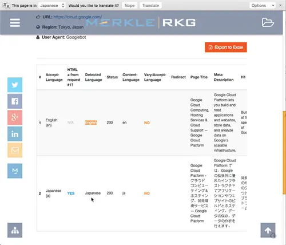Click the Merkle RKG logo
Image resolution: width=286 pixels, height=245 pixels.
141,23
